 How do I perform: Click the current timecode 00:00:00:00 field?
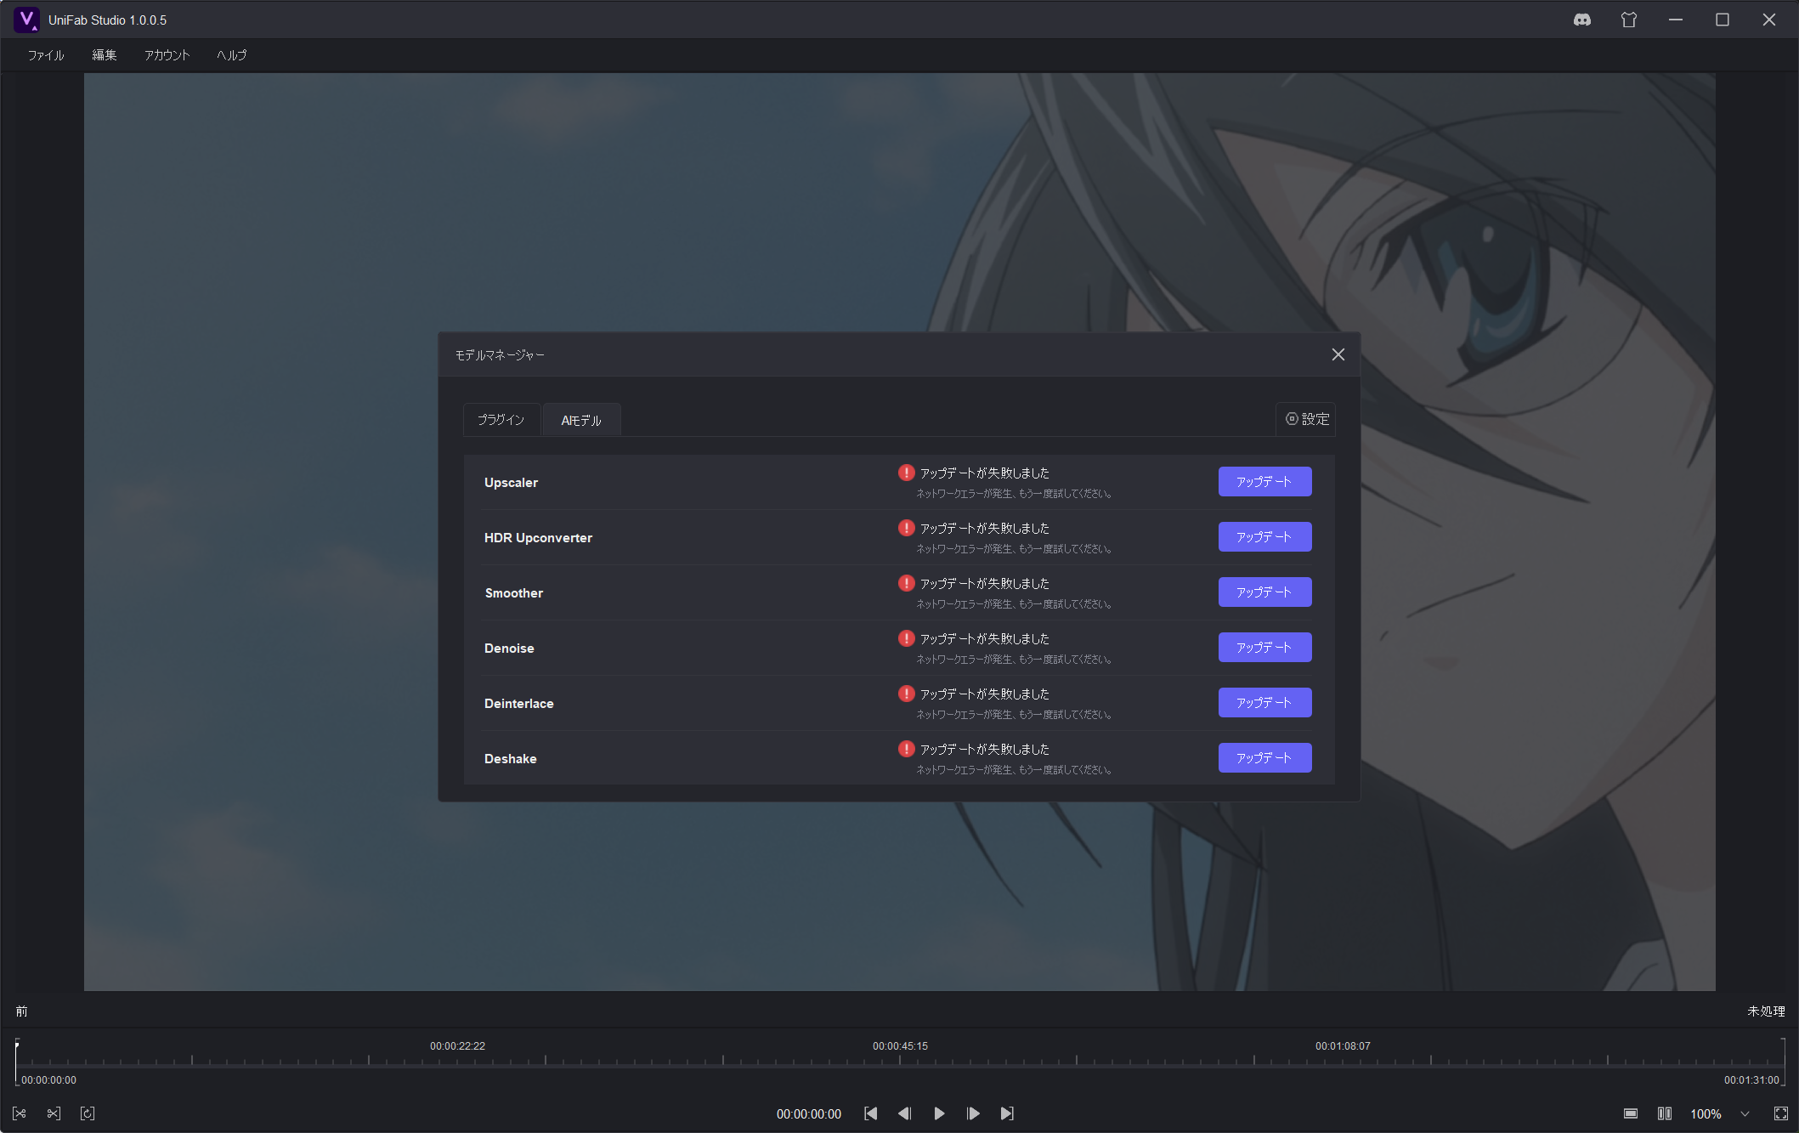click(x=809, y=1113)
